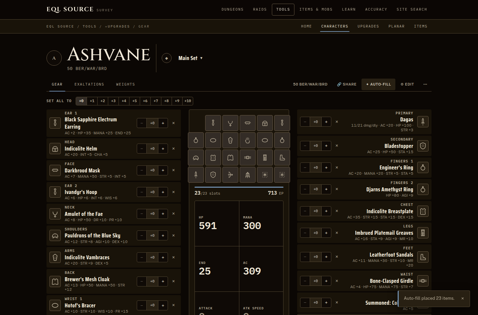Click the Auto-Fill button
Viewport: 478px width, 315px height.
coord(378,84)
